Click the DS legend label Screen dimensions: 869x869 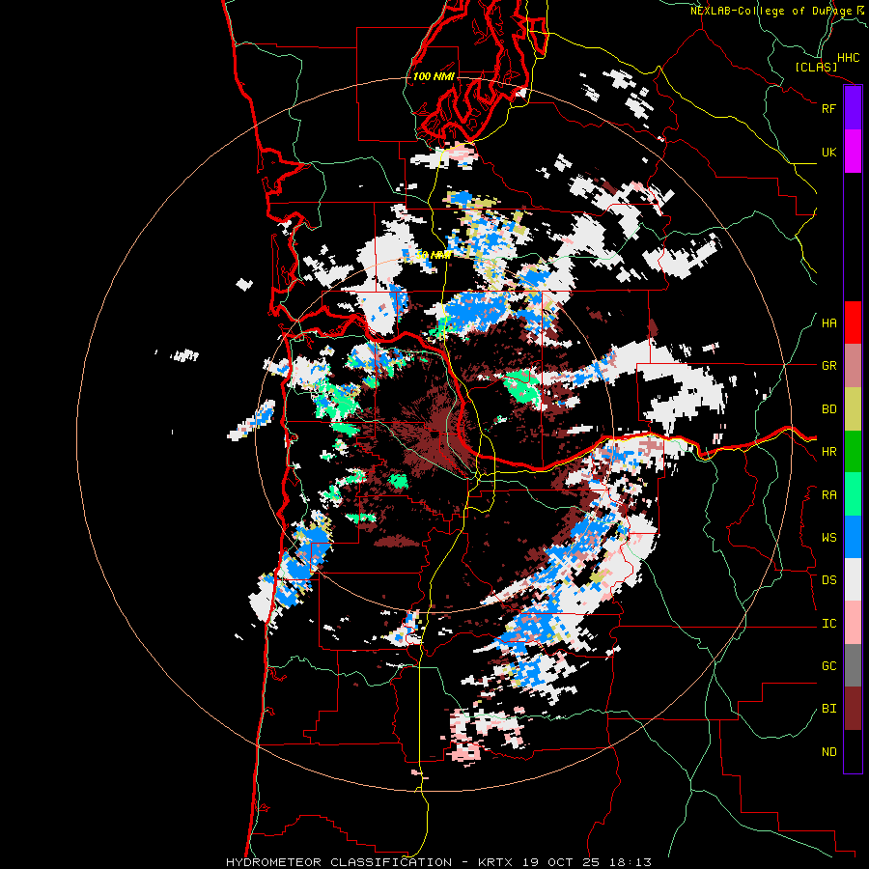tap(828, 580)
